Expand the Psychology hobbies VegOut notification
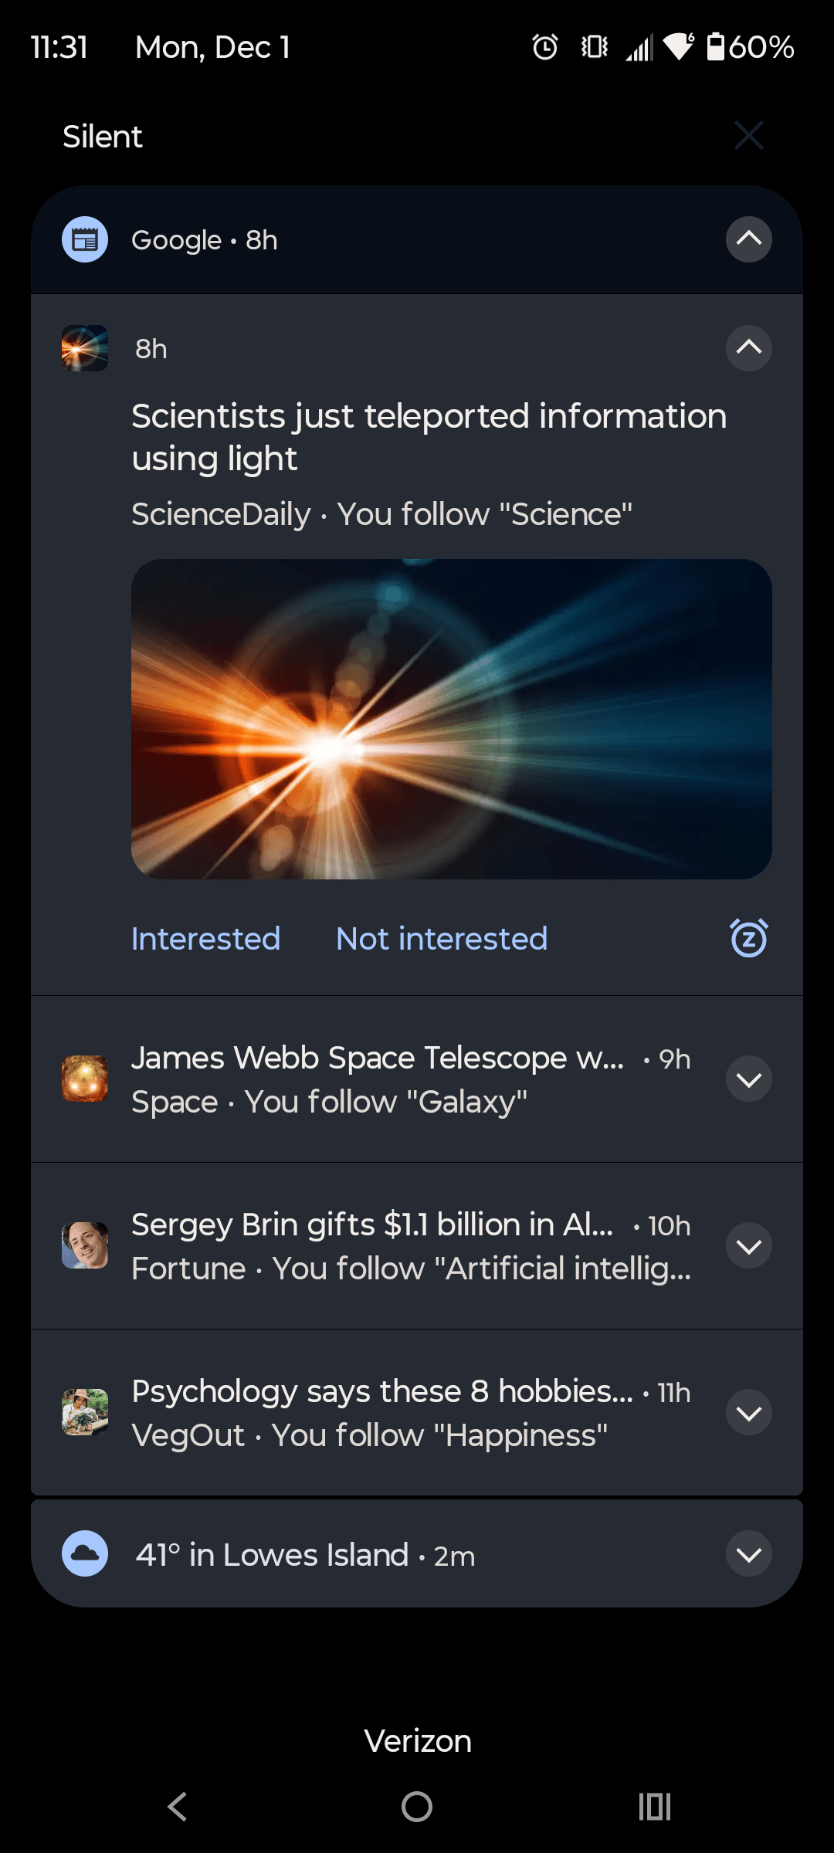The height and width of the screenshot is (1853, 834). tap(748, 1412)
